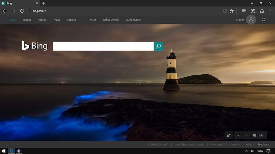This screenshot has width=275, height=154.
Task: Open Bing settings gear icon
Action: [263, 20]
